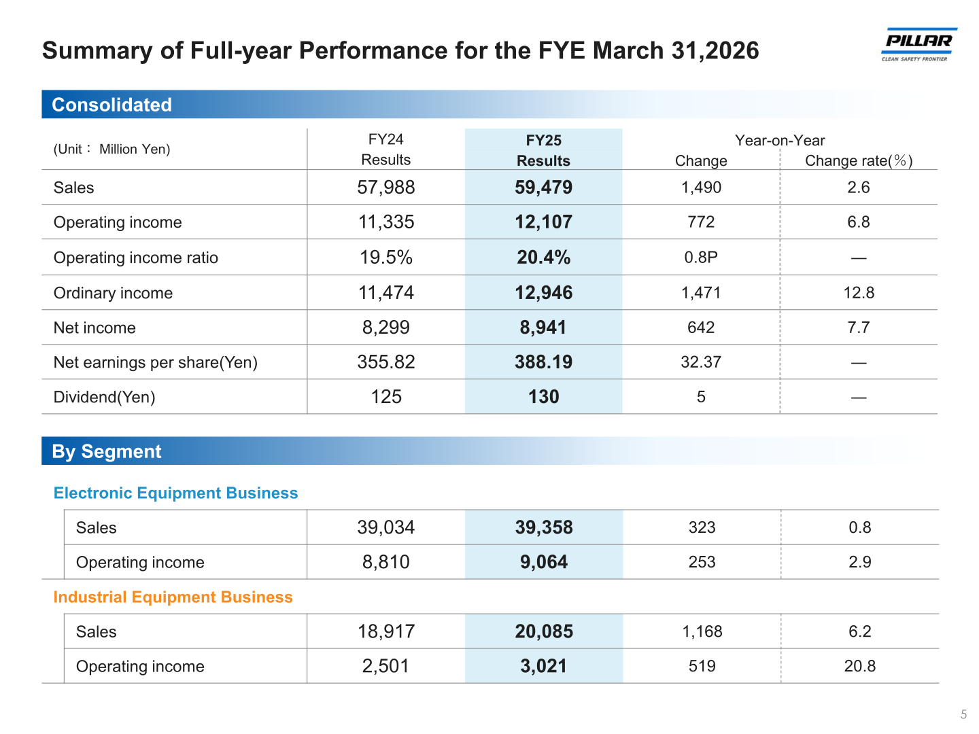Click EPS change 32.37

(x=702, y=362)
